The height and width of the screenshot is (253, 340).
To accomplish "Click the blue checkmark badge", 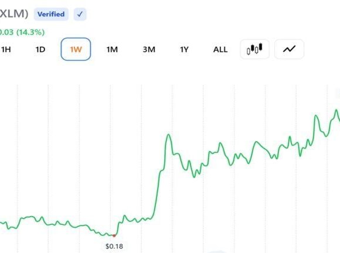I will [80, 14].
